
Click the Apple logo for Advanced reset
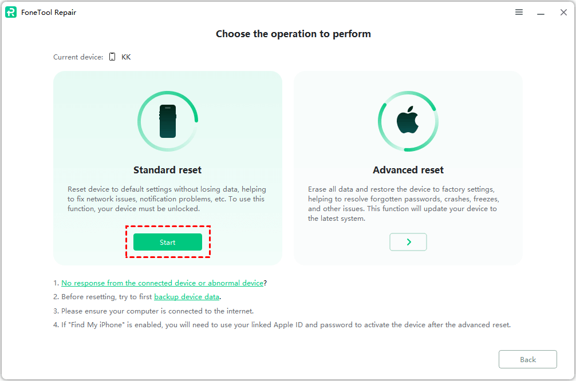click(408, 121)
